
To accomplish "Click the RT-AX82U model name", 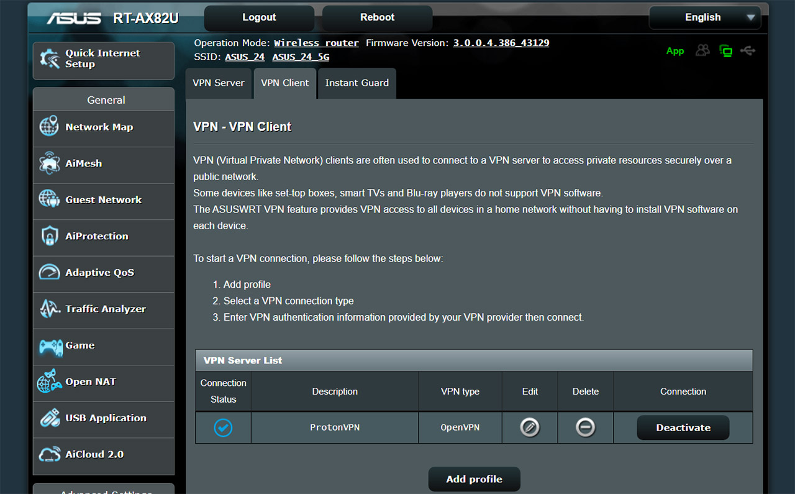I will 146,19.
